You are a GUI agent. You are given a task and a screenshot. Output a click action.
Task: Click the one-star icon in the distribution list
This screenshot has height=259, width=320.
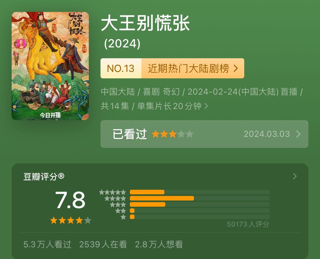[x=123, y=217]
